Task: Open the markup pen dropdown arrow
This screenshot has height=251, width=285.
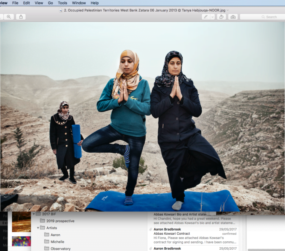Action: pos(213,17)
